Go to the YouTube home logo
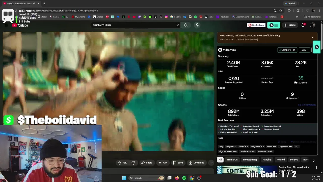This screenshot has width=323, height=182. (20, 25)
